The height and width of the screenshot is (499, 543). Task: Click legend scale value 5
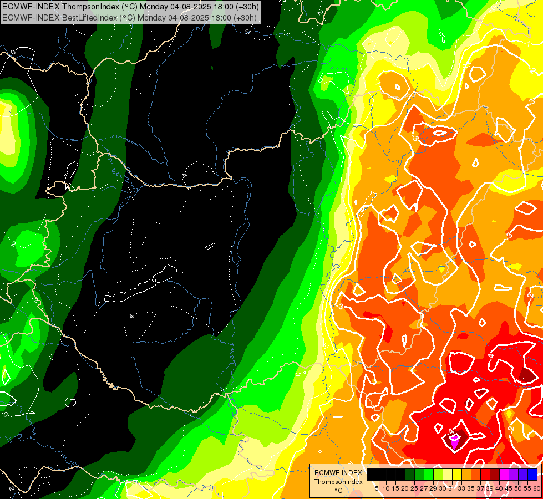(377, 488)
